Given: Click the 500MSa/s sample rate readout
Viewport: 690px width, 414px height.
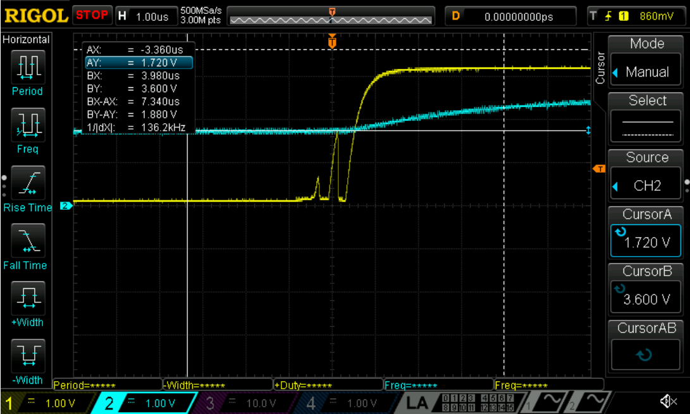Looking at the screenshot, I should (200, 11).
